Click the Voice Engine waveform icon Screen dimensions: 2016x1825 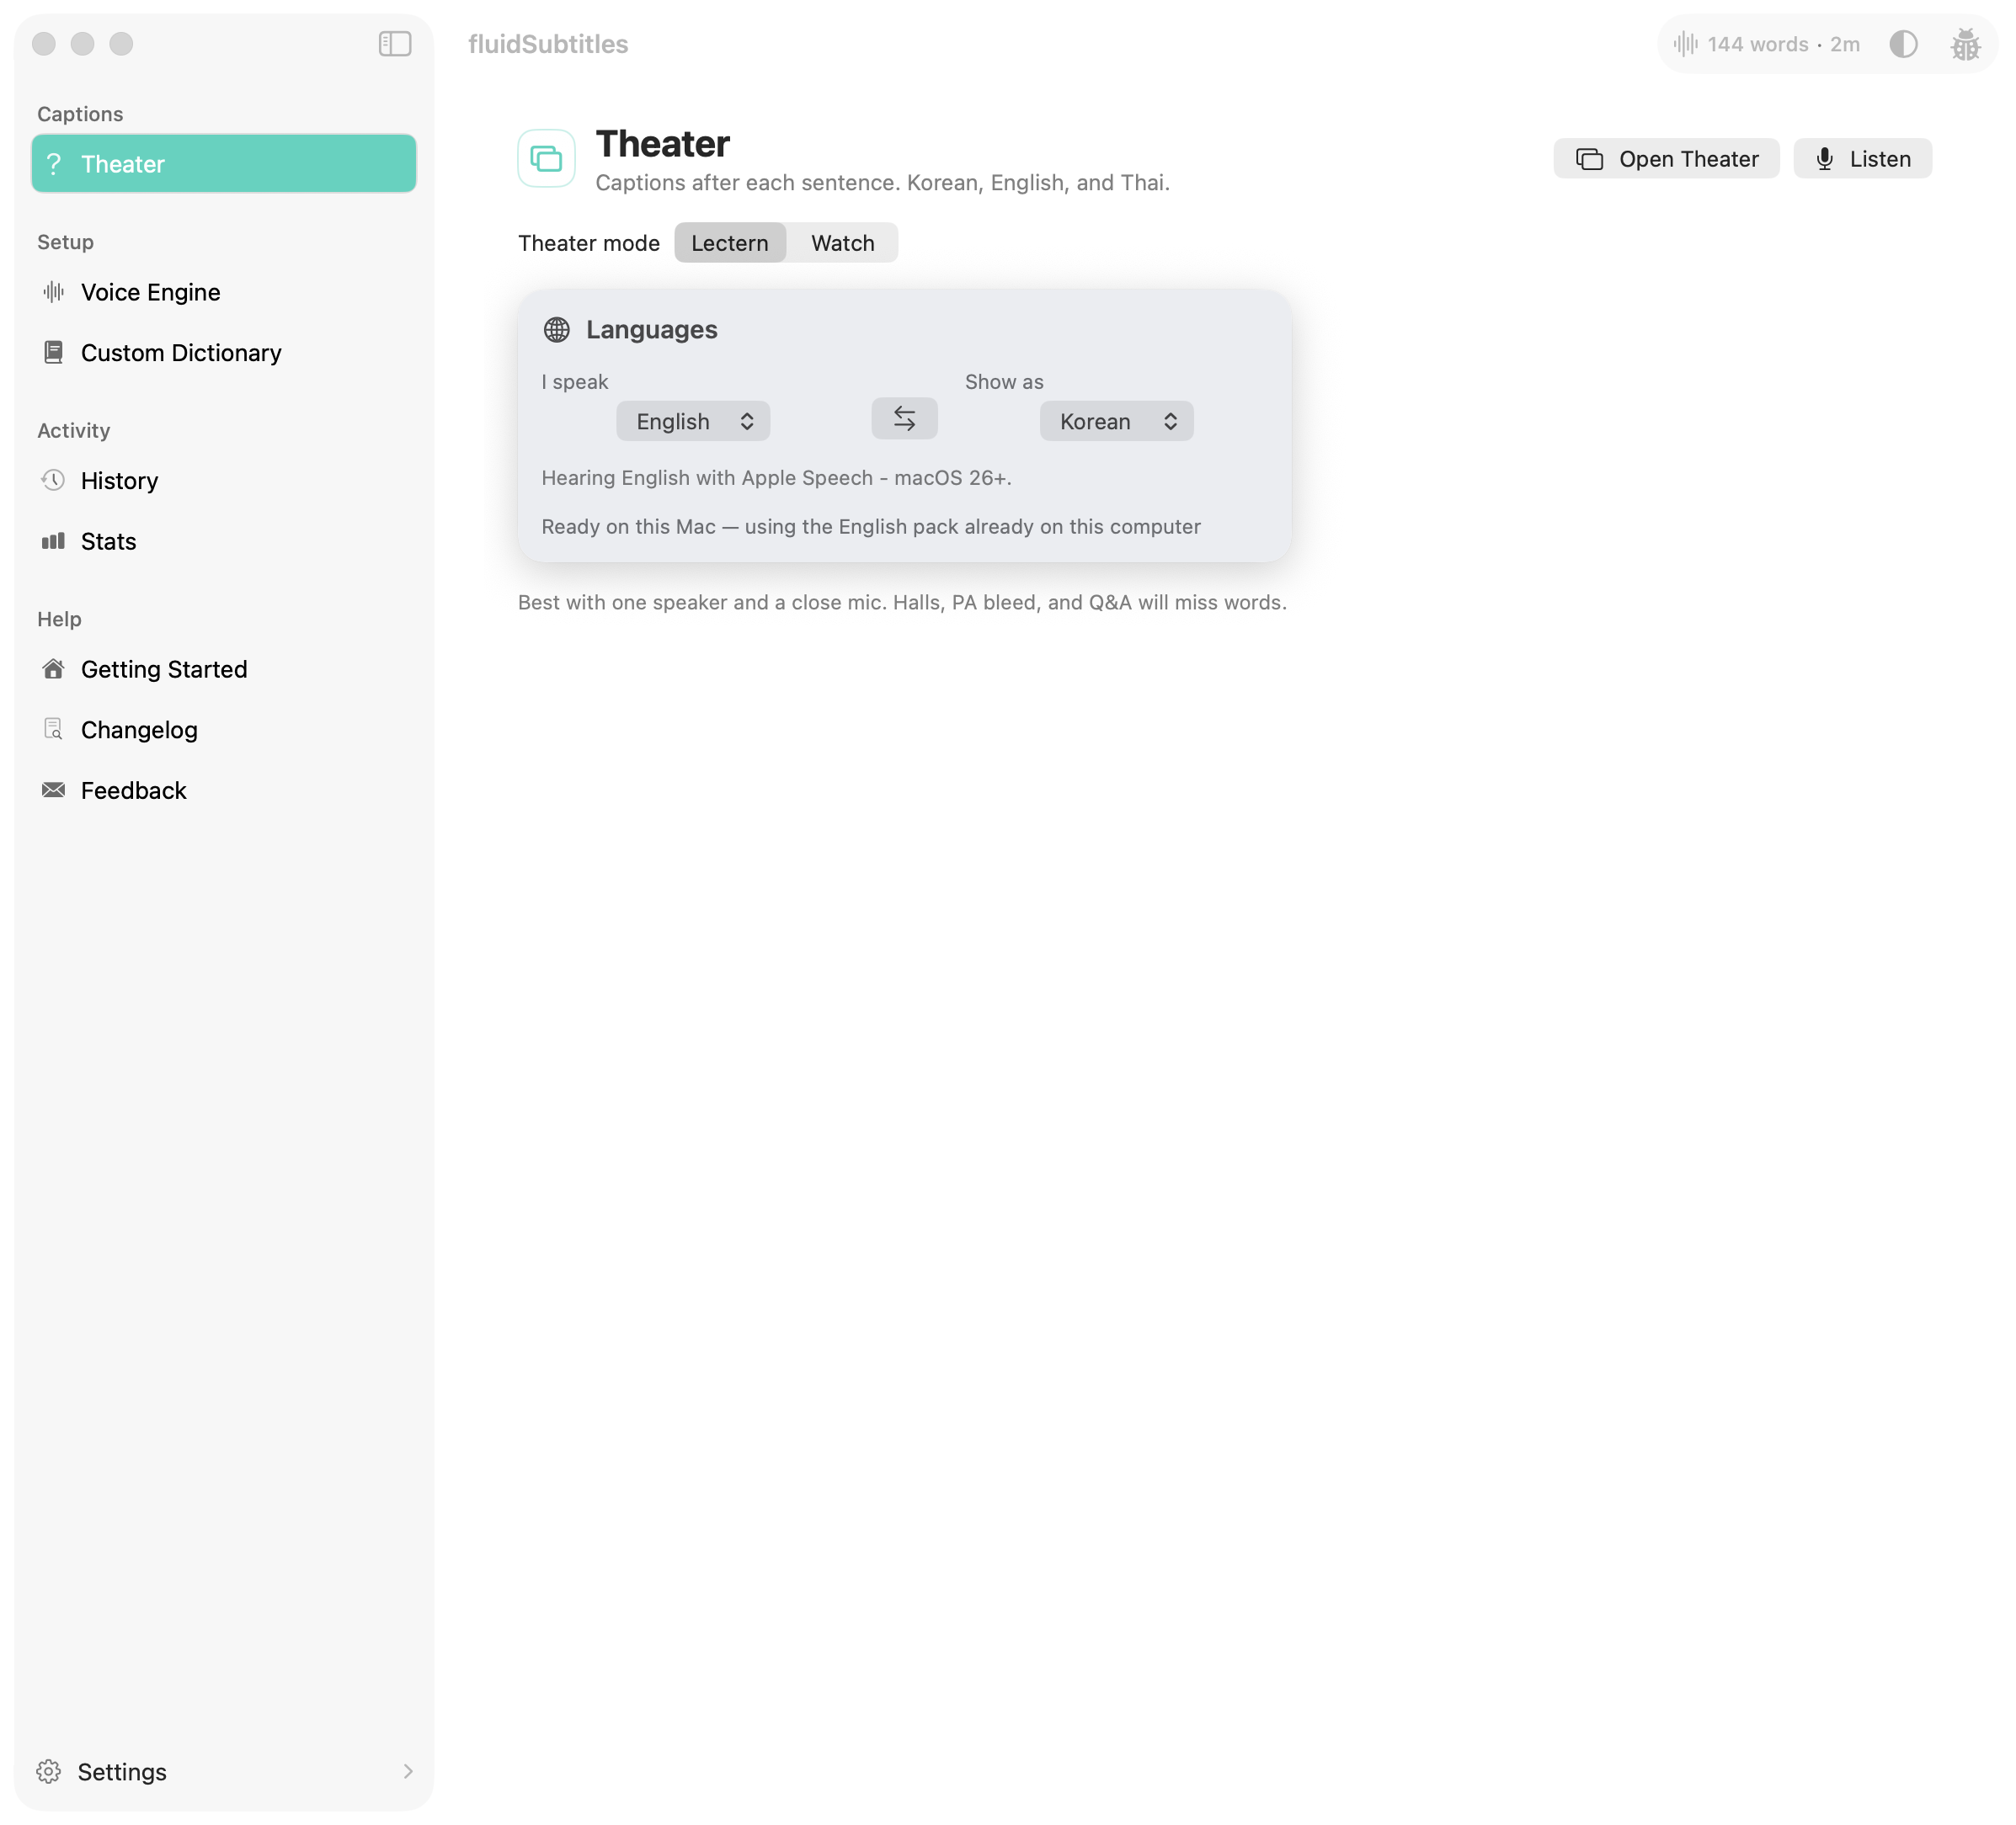(54, 292)
